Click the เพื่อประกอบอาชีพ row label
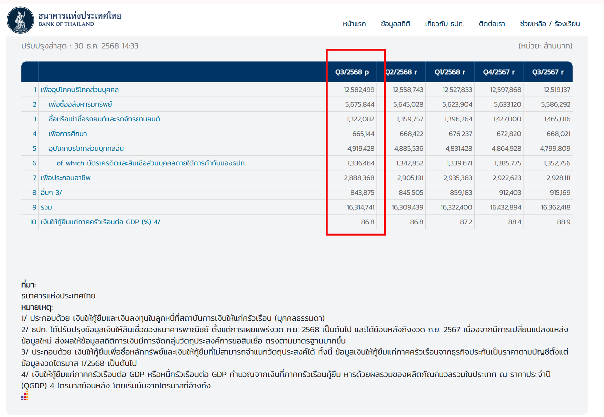This screenshot has height=417, width=604. [x=65, y=178]
